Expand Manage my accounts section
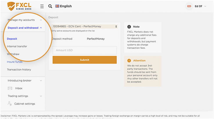 tap(25, 20)
